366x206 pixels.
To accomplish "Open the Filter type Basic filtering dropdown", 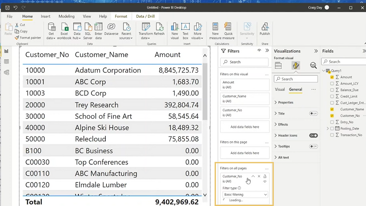I will click(x=245, y=194).
